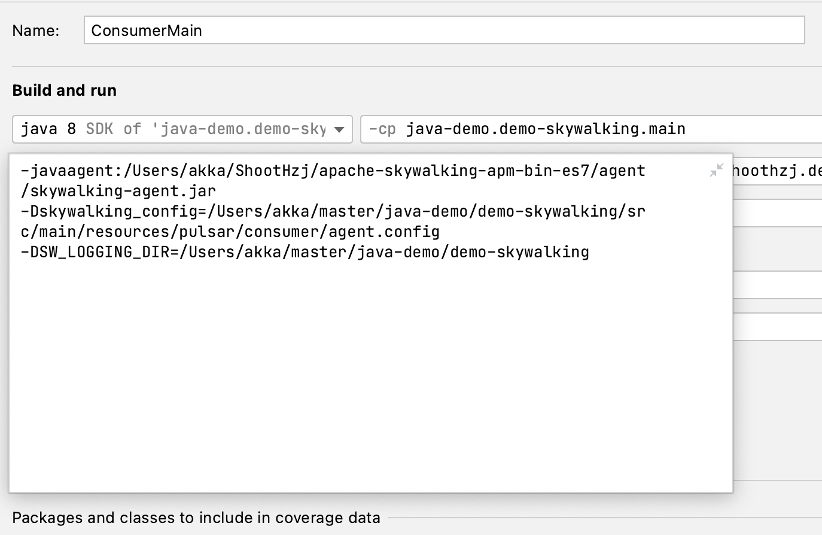
Task: Click 'Packages and classes to include in coverage data'
Action: coord(196,518)
